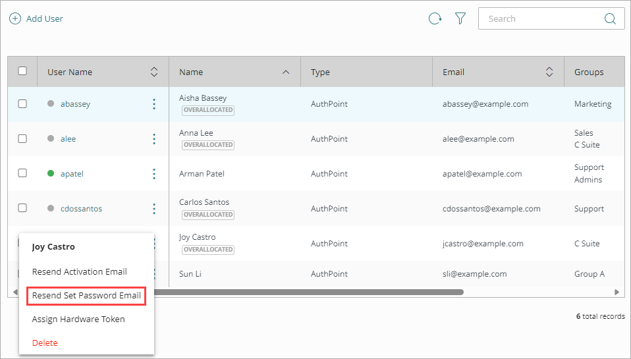Open the filter funnel icon

(x=460, y=19)
